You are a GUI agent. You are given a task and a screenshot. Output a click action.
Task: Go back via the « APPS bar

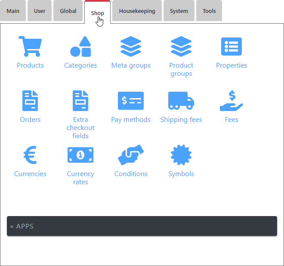tap(142, 226)
